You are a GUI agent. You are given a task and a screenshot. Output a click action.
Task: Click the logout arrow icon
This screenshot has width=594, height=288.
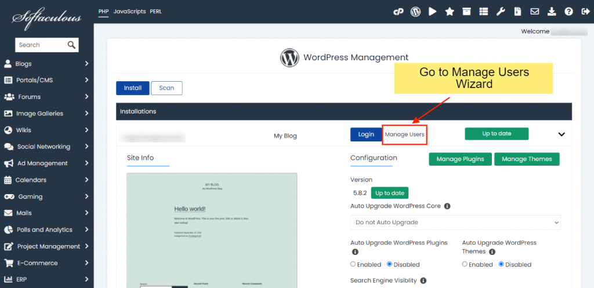pyautogui.click(x=585, y=12)
